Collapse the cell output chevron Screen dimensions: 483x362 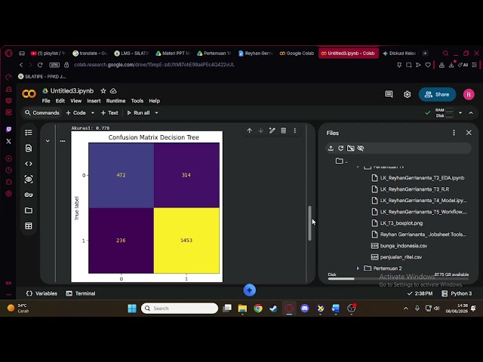[x=48, y=141]
